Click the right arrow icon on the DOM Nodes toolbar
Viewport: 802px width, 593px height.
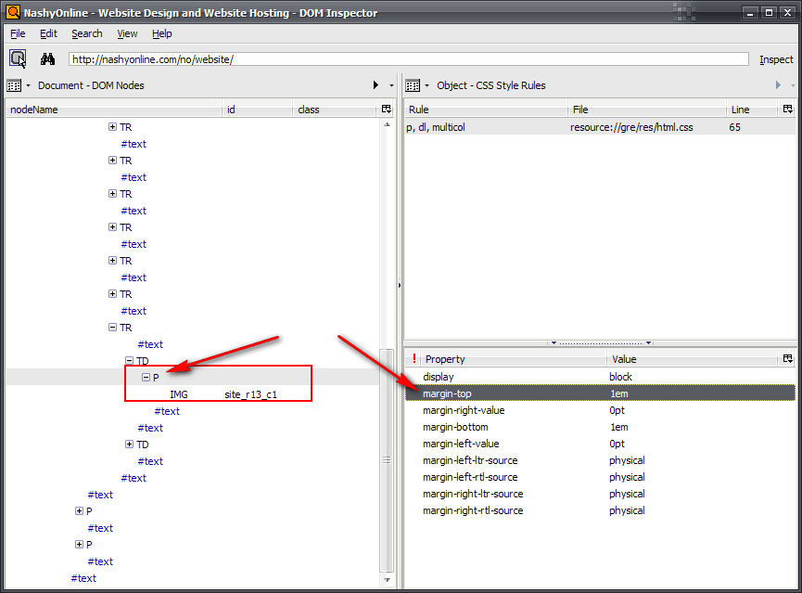tap(376, 84)
